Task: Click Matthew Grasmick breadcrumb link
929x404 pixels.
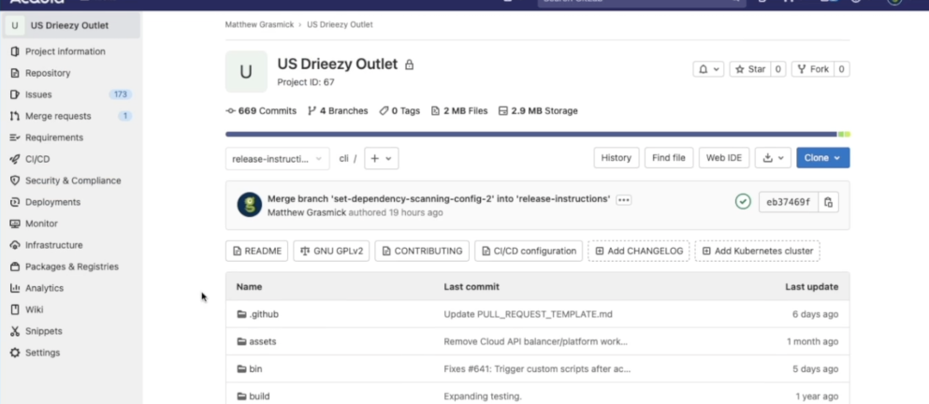Action: click(259, 25)
